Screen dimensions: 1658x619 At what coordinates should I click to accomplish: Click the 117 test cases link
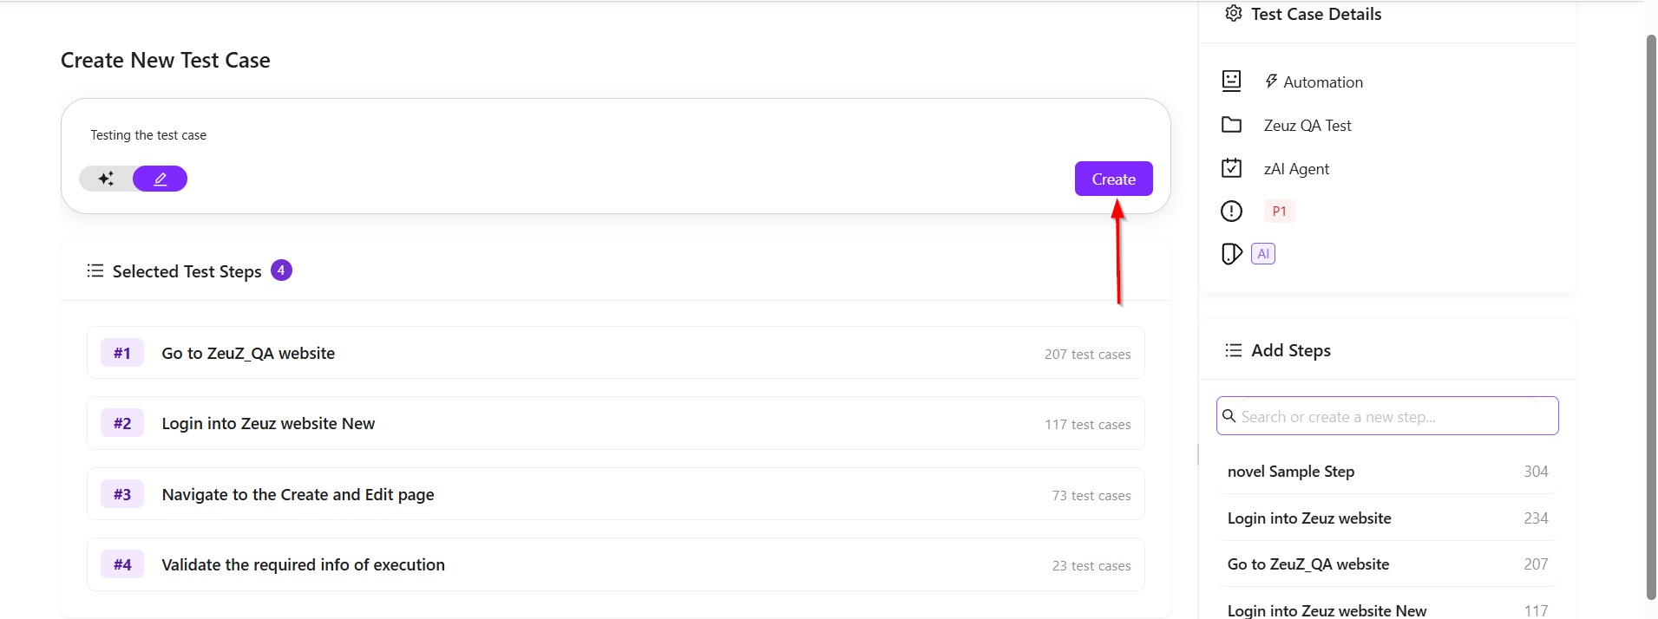[1087, 425]
